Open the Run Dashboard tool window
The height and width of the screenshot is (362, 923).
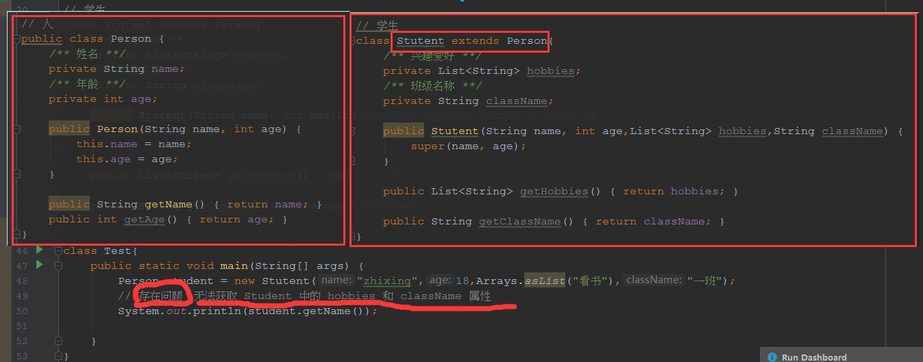tap(813, 357)
